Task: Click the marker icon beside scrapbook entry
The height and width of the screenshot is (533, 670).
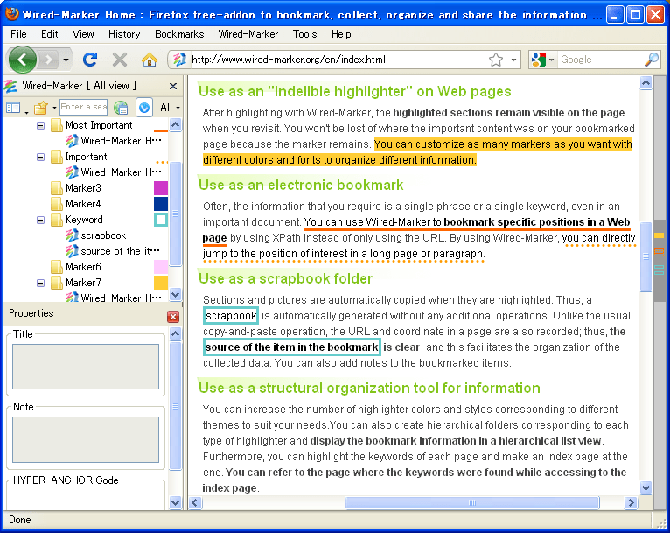Action: [x=72, y=235]
